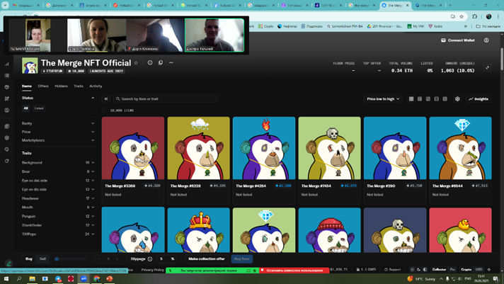Click the Insights button
Viewport: 504px width, 284px height.
pyautogui.click(x=479, y=98)
